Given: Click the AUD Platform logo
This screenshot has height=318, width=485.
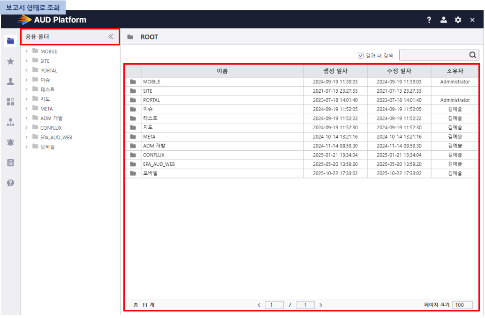Looking at the screenshot, I should [x=52, y=20].
